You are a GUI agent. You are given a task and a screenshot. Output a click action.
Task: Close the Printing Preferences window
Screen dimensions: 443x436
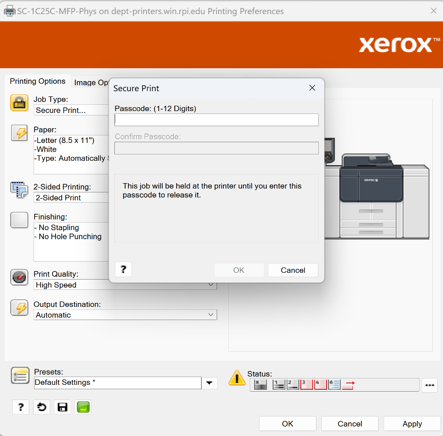coord(434,11)
